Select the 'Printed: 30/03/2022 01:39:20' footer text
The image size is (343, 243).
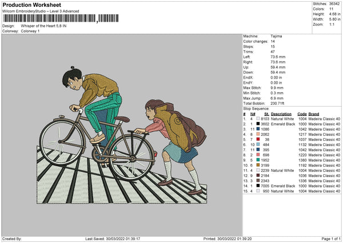coord(228,238)
